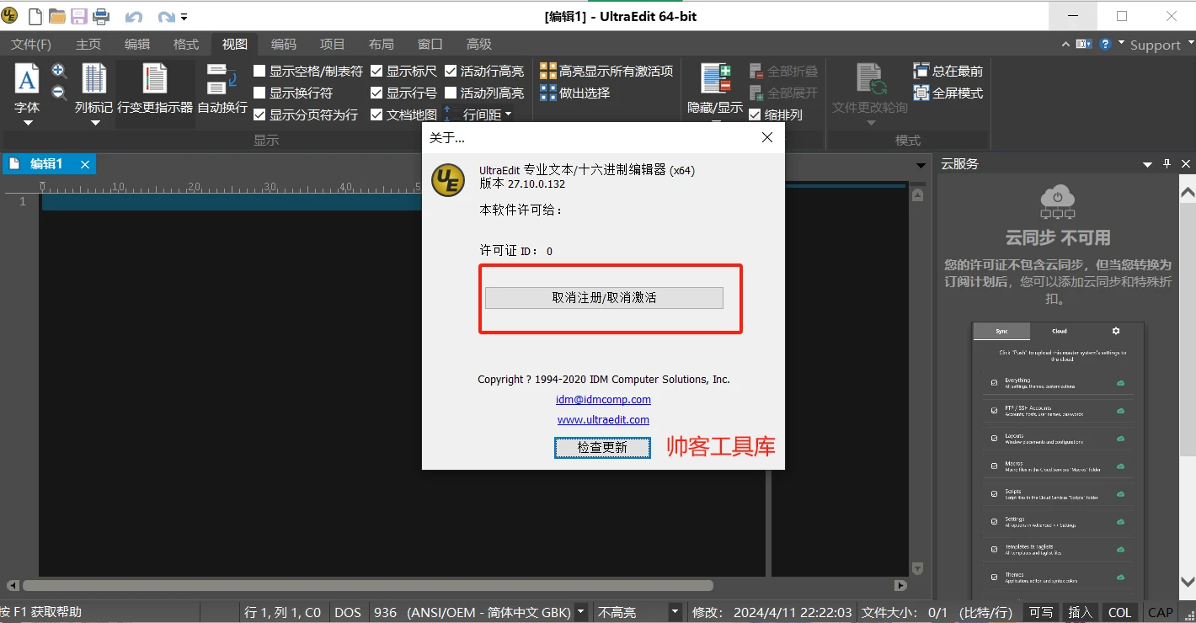This screenshot has height=623, width=1196.
Task: Click 高亮显示所有激活项 highlight icon
Action: [548, 72]
